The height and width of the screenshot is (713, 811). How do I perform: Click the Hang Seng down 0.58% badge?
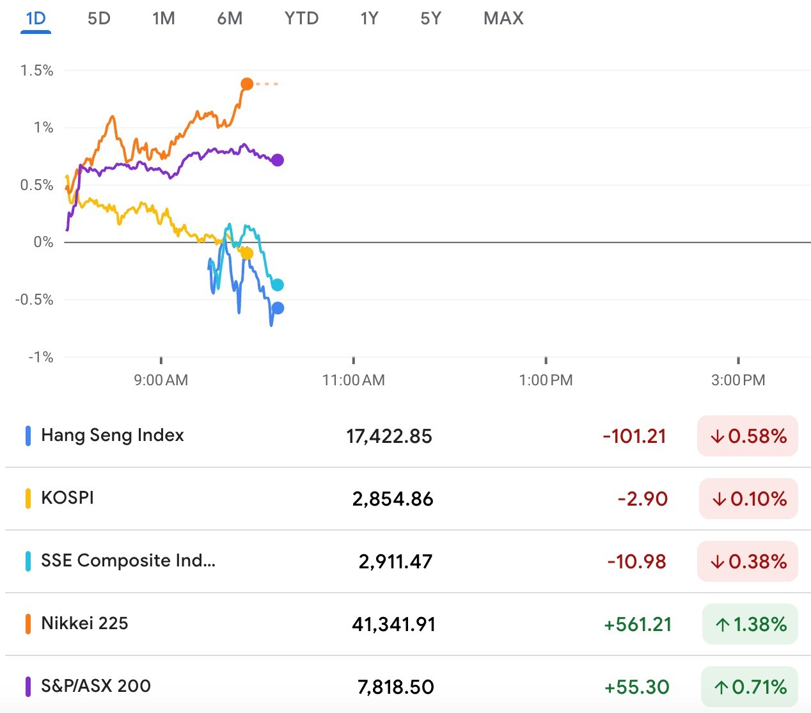(x=747, y=436)
